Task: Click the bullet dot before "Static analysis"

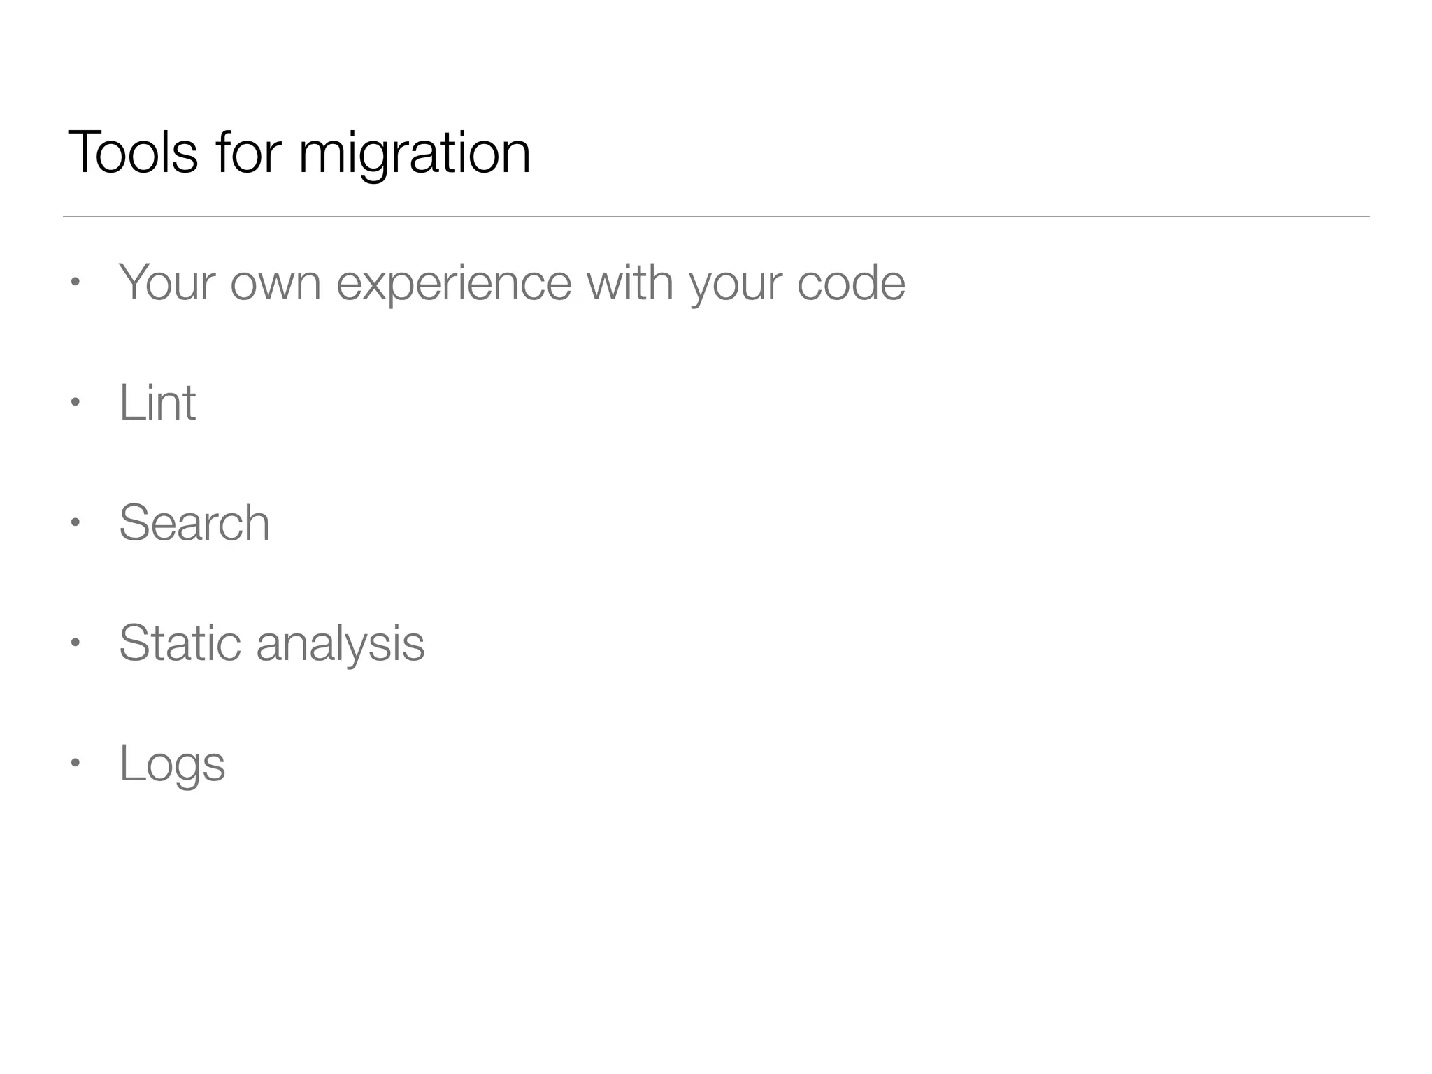Action: (x=76, y=643)
